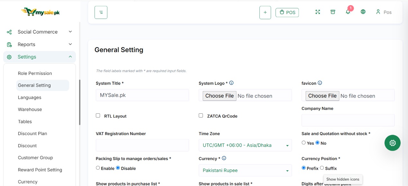This screenshot has height=186, width=408.
Task: Open Role Permission settings
Action: (x=35, y=73)
